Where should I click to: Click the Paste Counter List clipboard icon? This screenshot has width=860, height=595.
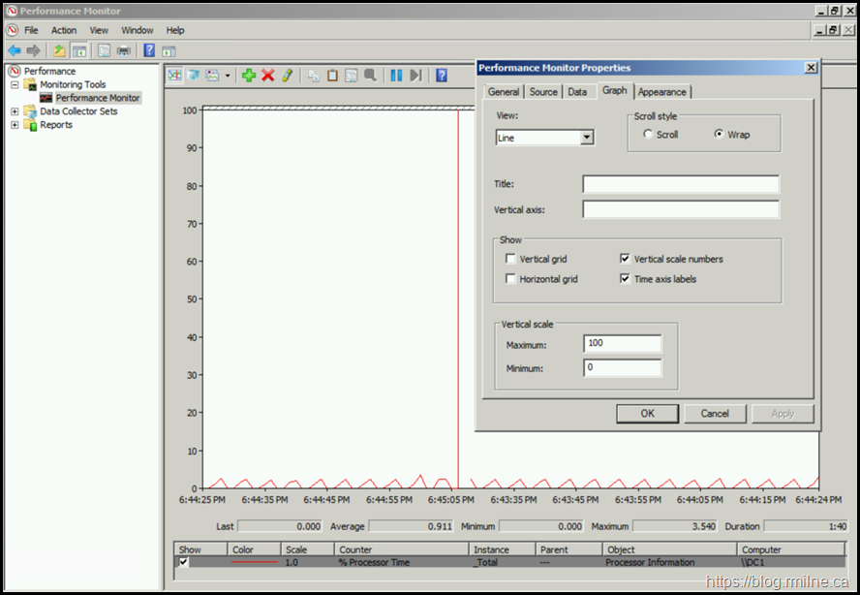[x=332, y=76]
